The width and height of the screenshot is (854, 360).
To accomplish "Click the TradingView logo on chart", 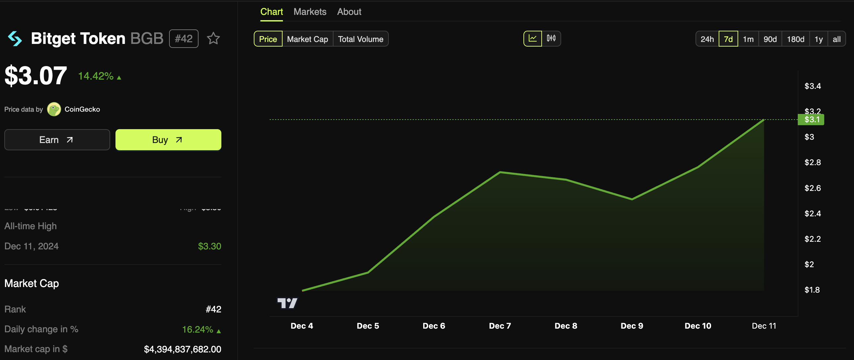I will [287, 303].
